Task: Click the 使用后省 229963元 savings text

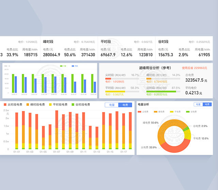Action: coord(194,68)
